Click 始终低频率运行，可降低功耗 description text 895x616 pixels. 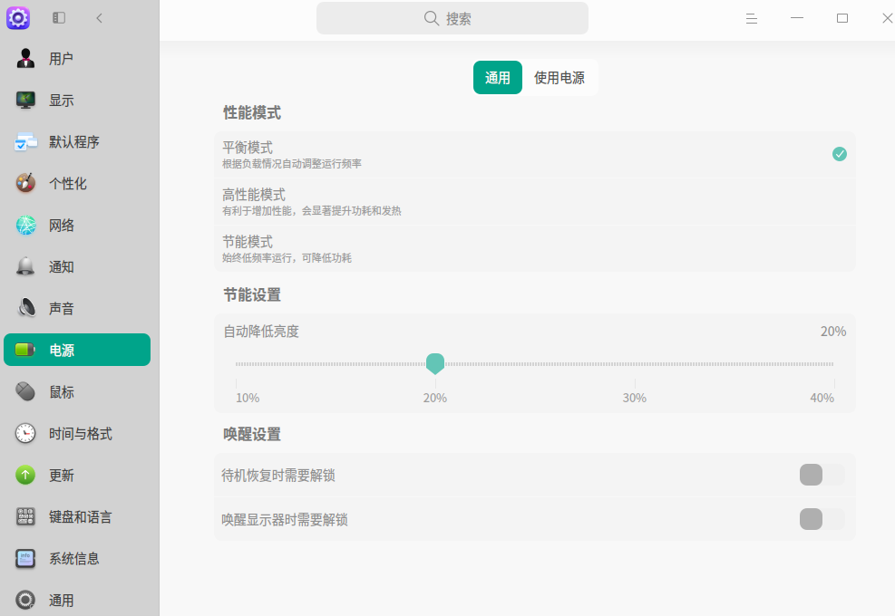pos(287,258)
